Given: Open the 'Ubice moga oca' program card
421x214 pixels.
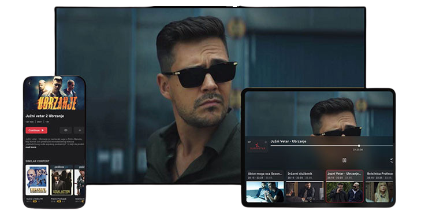Looking at the screenshot, I should [265, 186].
